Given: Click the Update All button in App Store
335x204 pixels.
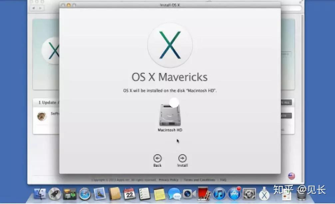Looking at the screenshot, I should (x=286, y=103).
